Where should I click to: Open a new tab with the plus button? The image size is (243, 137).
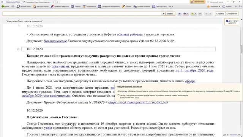pyautogui.click(x=57, y=2)
